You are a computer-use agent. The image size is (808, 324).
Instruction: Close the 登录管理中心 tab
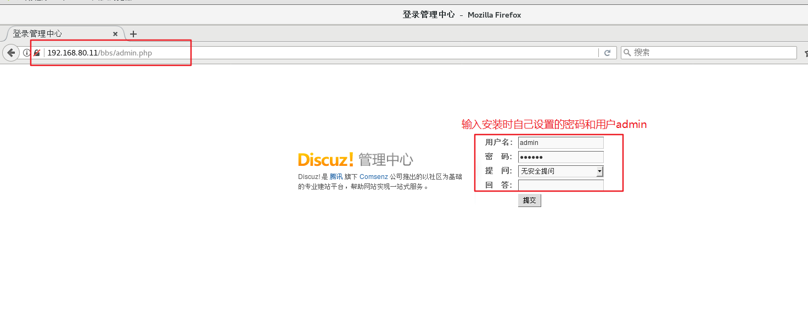[115, 33]
